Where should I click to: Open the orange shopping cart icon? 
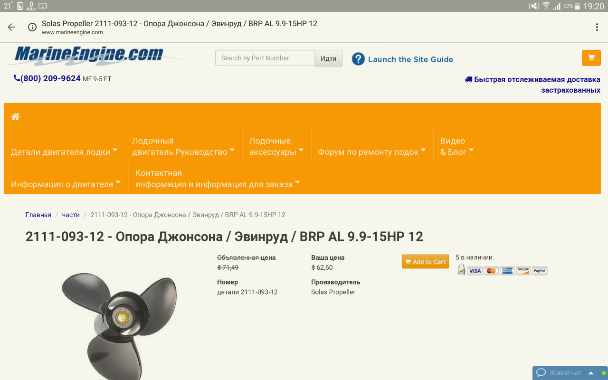591,58
